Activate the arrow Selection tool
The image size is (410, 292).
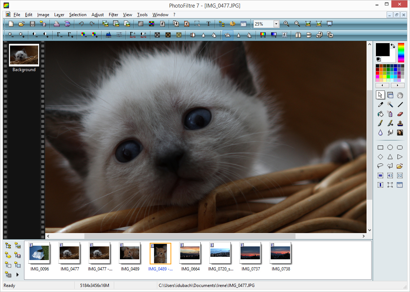tap(381, 95)
